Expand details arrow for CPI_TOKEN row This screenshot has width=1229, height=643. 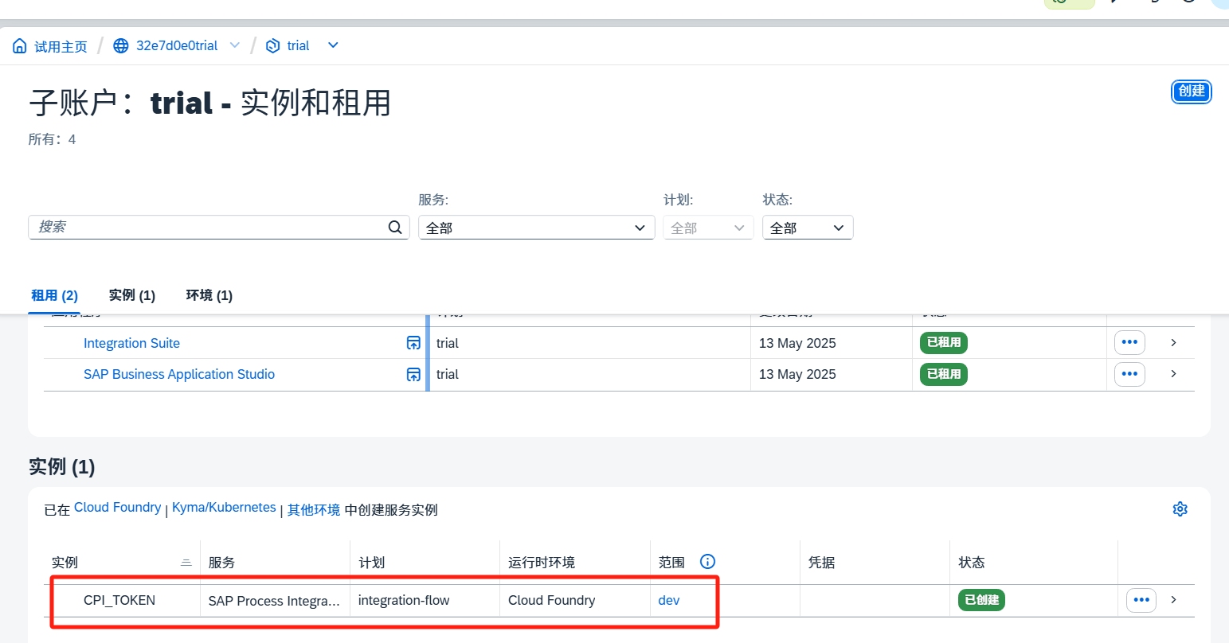[x=1173, y=599]
